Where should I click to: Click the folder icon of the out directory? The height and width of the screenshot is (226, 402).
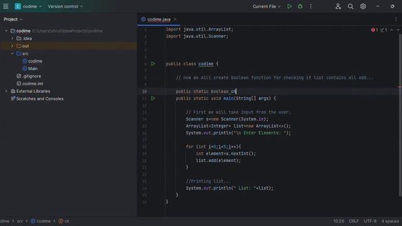pyautogui.click(x=19, y=46)
